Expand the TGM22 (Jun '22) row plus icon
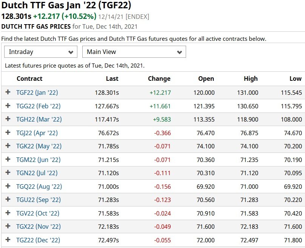Screen dimensions: 305x248 pyautogui.click(x=8, y=159)
